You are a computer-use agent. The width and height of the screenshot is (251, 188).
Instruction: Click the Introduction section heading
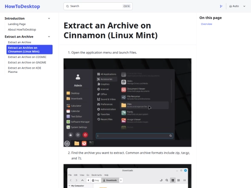tap(14, 19)
